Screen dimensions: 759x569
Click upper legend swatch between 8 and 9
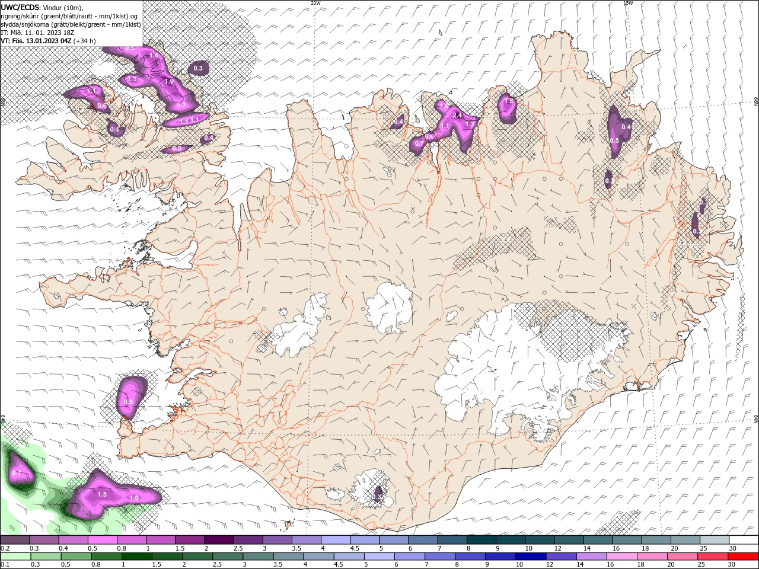481,540
